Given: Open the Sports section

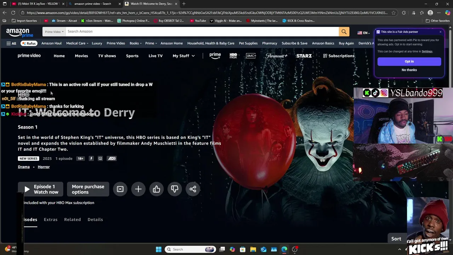Looking at the screenshot, I should (132, 56).
